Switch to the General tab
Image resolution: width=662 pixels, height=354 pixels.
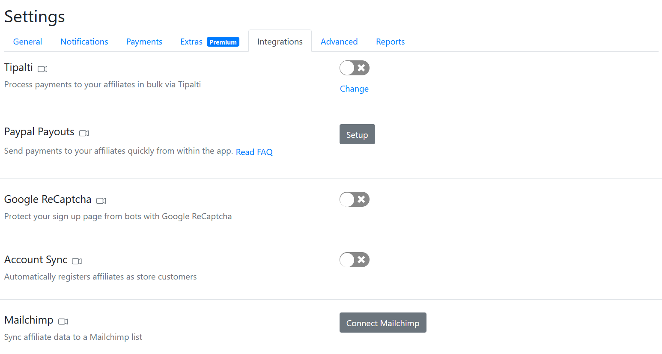[x=27, y=42]
